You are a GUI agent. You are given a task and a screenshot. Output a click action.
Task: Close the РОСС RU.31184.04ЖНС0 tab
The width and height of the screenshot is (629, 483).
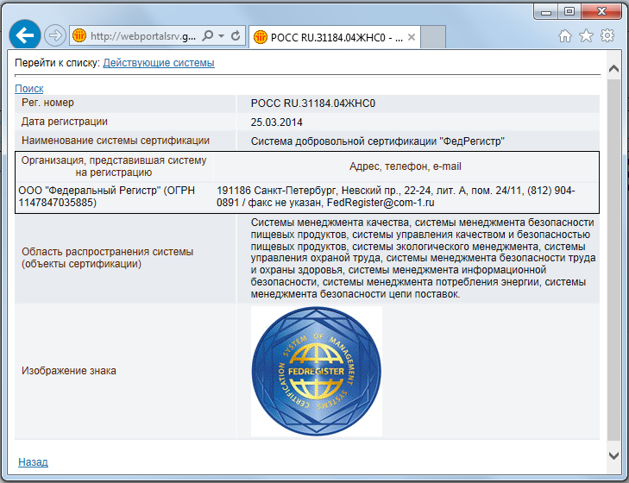(x=412, y=37)
